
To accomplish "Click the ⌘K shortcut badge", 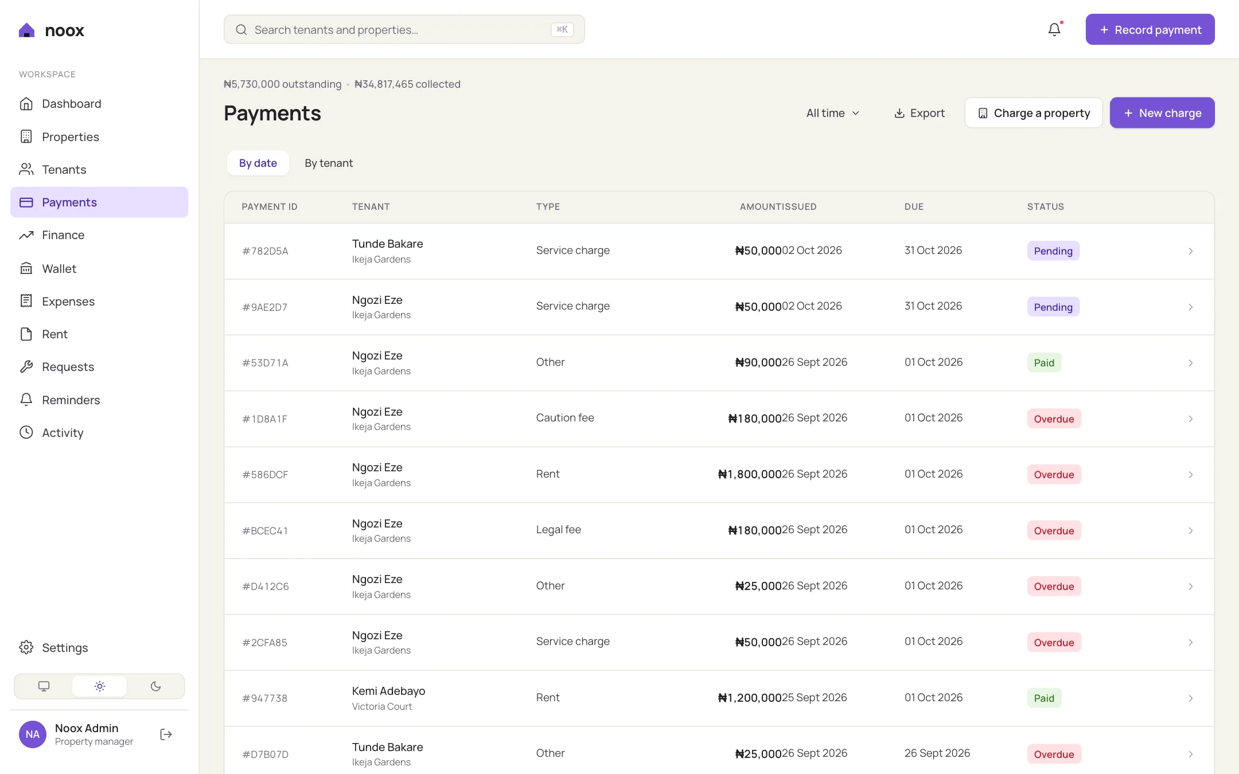I will pyautogui.click(x=562, y=29).
